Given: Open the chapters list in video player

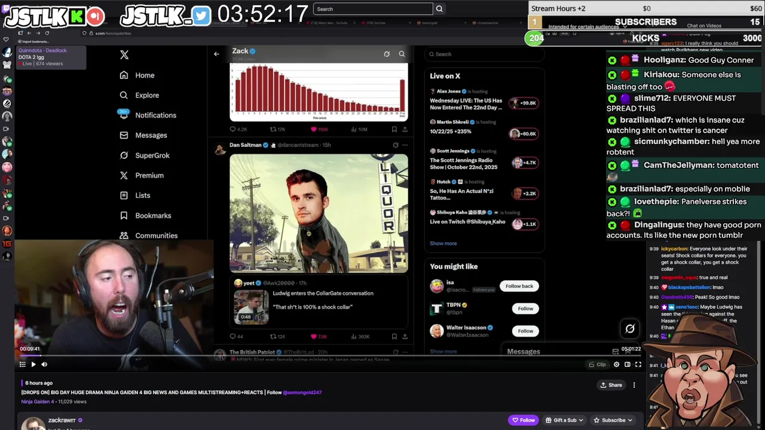Looking at the screenshot, I should (x=22, y=364).
